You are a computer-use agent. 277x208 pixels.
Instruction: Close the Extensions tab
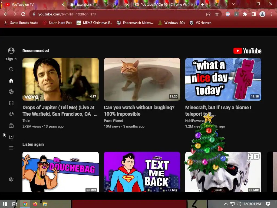tap(128, 5)
